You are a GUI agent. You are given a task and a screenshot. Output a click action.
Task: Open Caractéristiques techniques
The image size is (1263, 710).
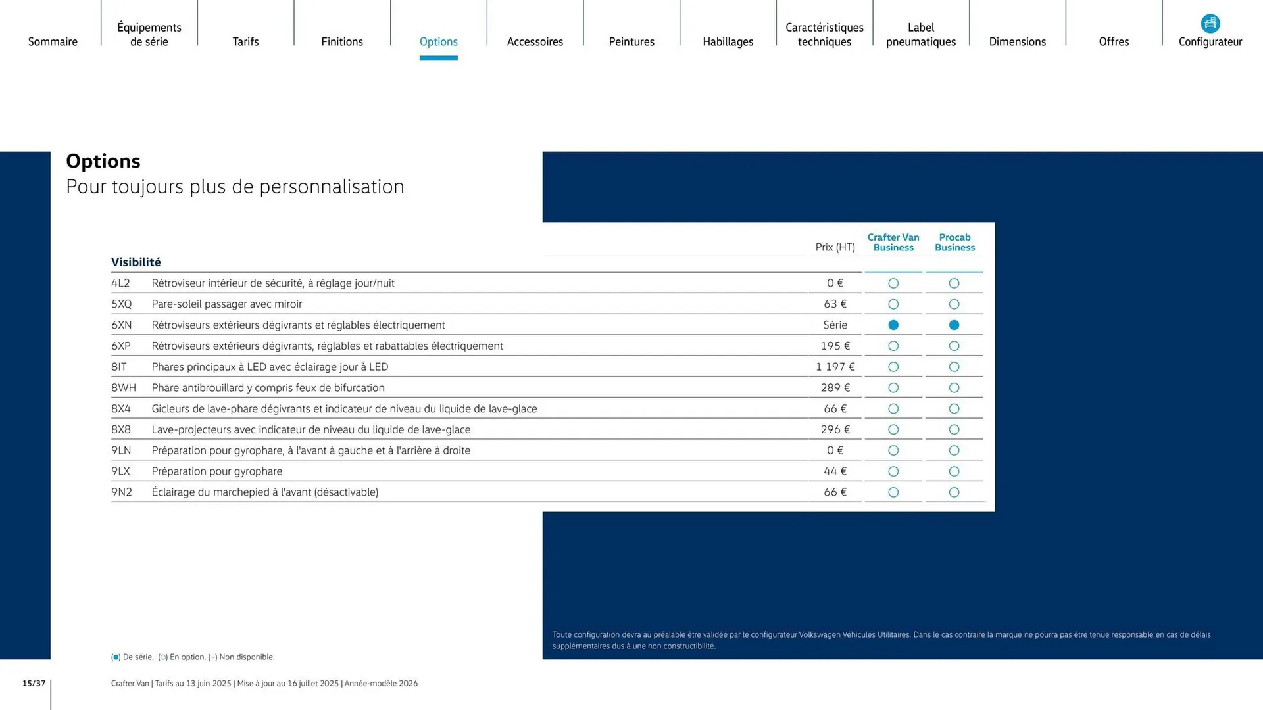click(x=824, y=34)
